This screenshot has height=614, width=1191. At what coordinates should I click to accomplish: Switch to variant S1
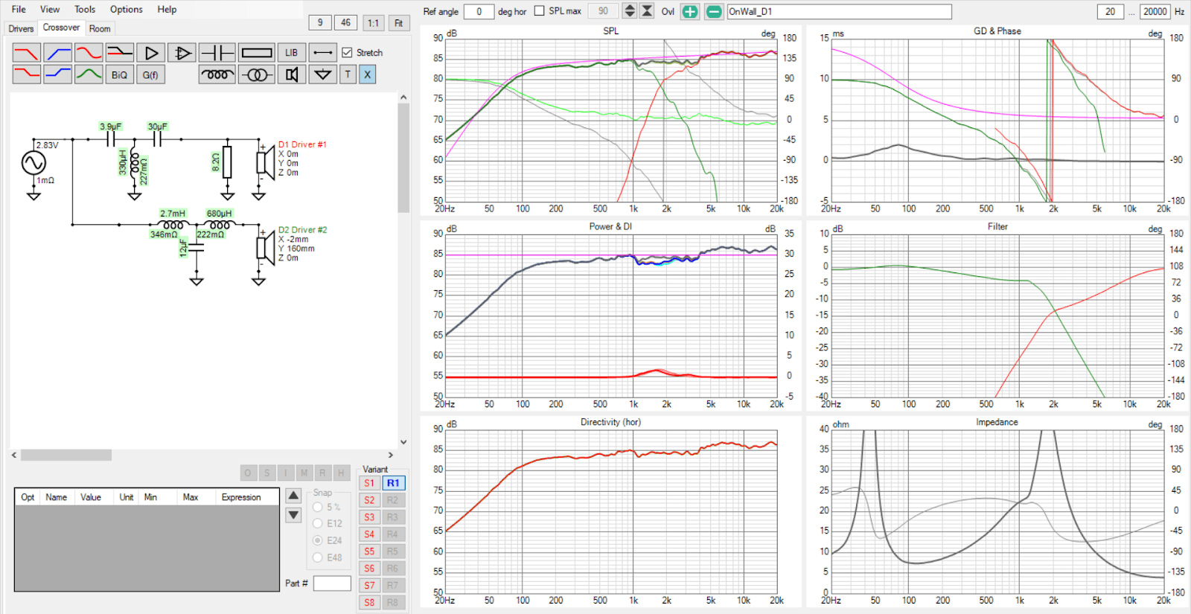tap(369, 483)
